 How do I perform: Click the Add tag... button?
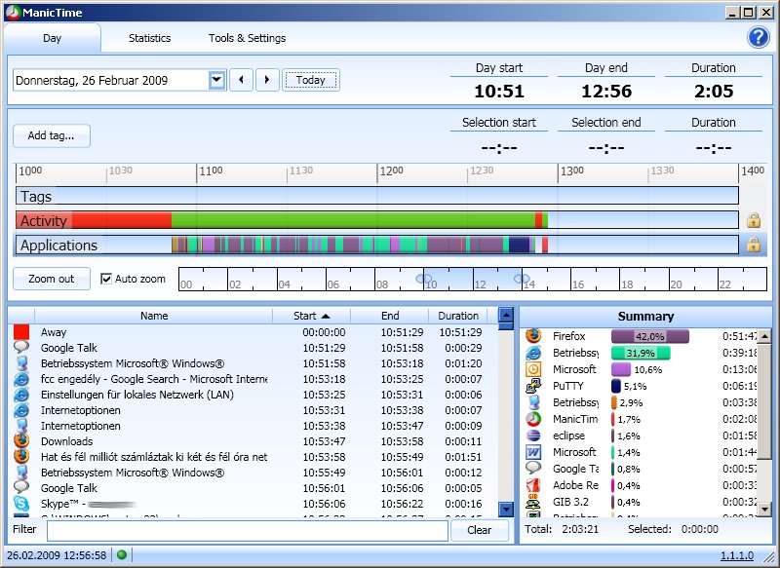click(x=52, y=135)
